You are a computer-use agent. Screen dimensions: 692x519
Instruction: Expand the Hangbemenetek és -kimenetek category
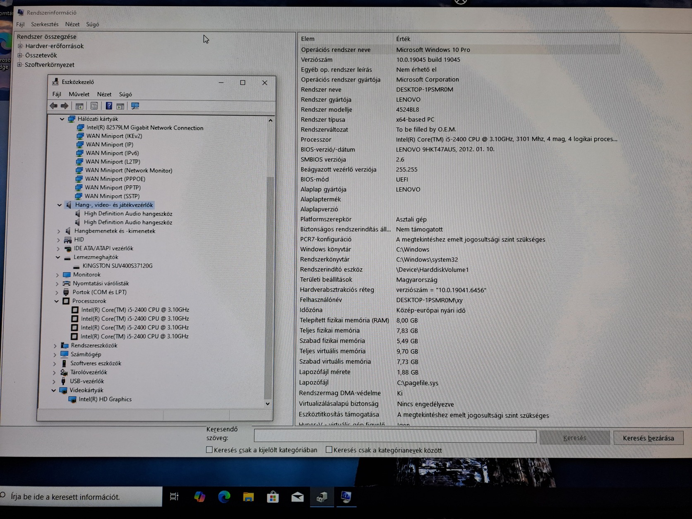click(59, 231)
